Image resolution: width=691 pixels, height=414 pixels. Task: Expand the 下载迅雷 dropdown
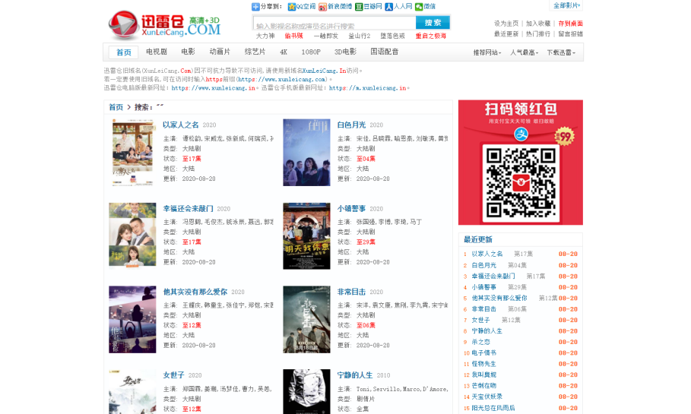click(561, 52)
